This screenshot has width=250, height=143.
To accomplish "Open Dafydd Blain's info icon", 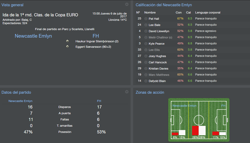I will point(146,81).
